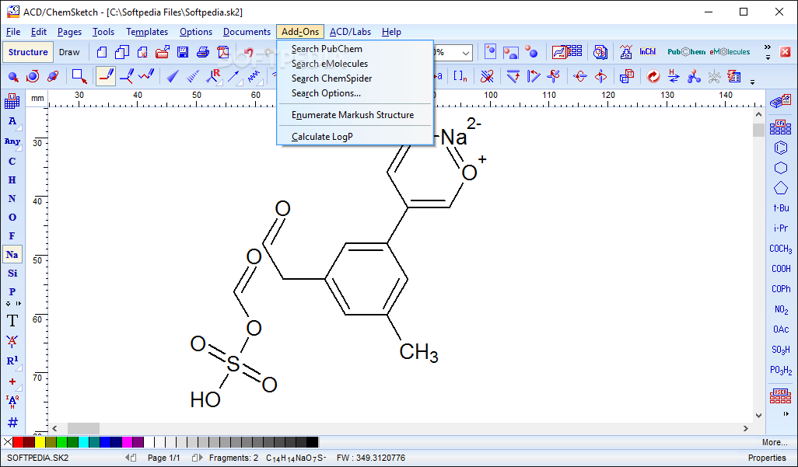Toggle the Draw Continuous bond tool
Screen dimensions: 798x467
click(126, 77)
